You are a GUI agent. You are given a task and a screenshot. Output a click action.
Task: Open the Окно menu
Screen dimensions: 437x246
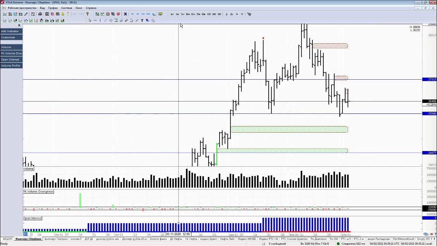pos(79,8)
